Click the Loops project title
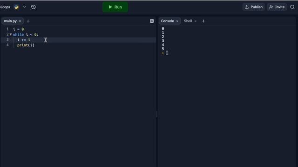 pyautogui.click(x=5, y=7)
